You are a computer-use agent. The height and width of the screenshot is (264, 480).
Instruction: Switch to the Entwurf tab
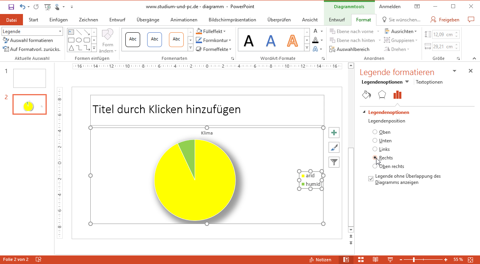tap(117, 20)
